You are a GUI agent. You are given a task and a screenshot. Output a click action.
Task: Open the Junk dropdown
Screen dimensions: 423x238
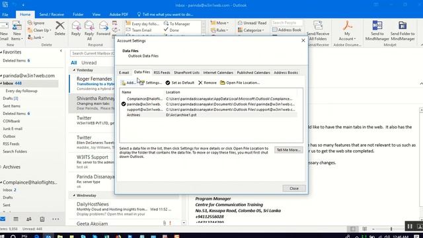pos(36,38)
